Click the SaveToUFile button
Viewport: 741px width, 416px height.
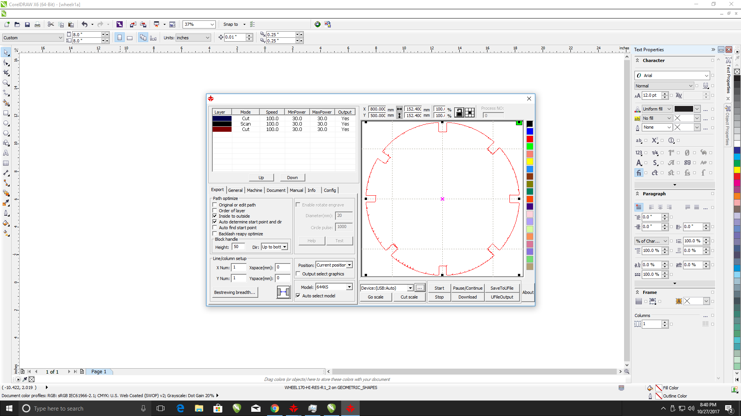pos(502,288)
